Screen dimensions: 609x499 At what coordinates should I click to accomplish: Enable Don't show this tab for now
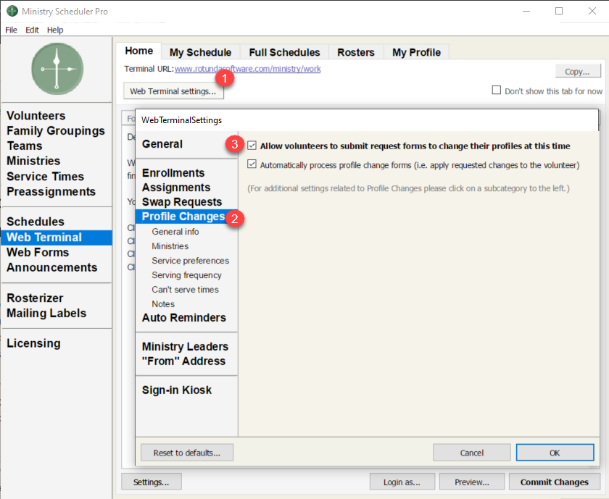[497, 91]
